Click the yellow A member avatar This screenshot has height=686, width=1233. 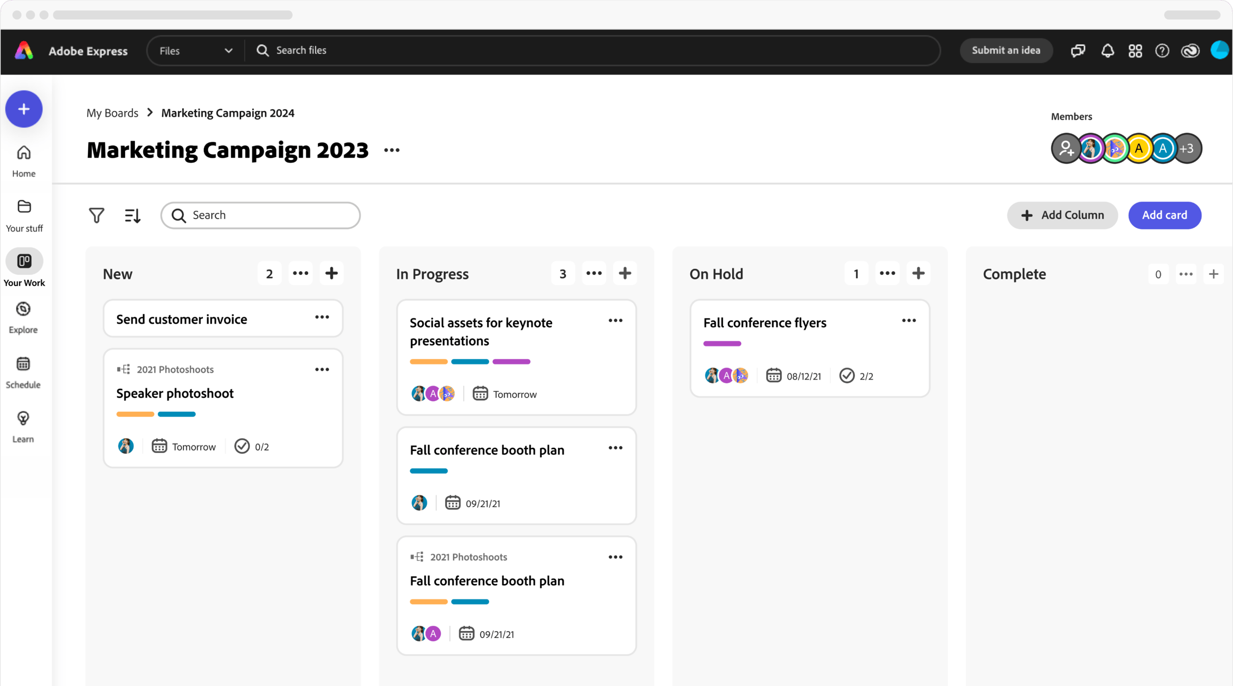[x=1138, y=149]
